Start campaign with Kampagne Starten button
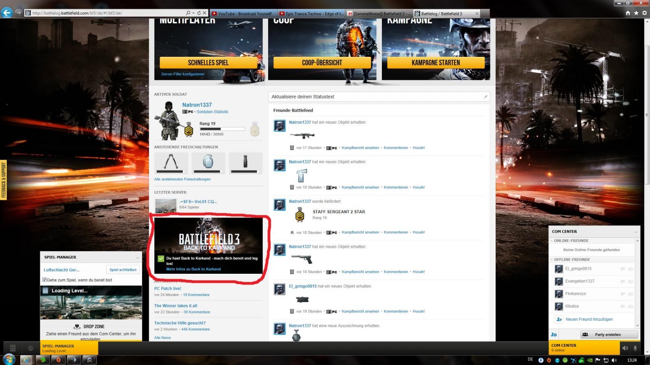This screenshot has height=365, width=650. [436, 62]
